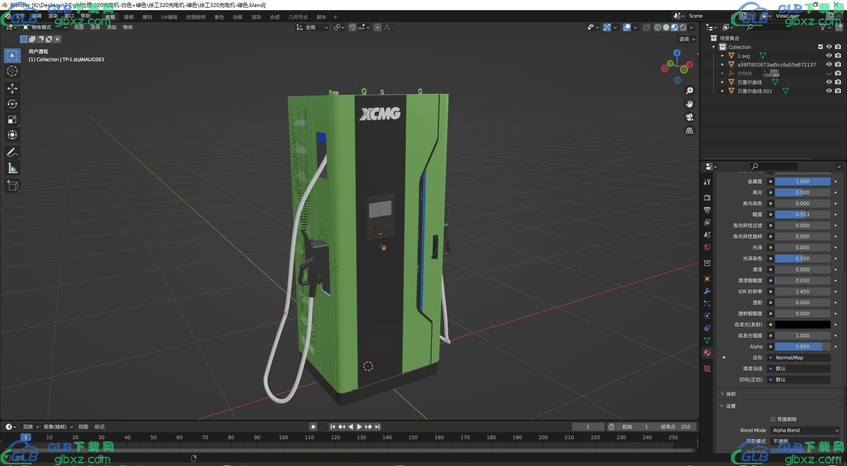Select the Transform tool
The width and height of the screenshot is (847, 466).
12,135
